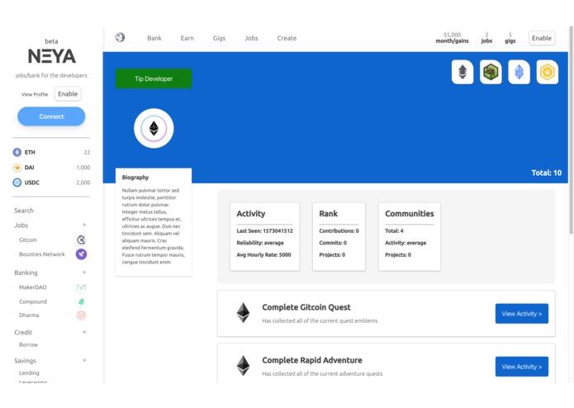Expand the Banking sidebar section arrow
The width and height of the screenshot is (574, 408).
[84, 273]
